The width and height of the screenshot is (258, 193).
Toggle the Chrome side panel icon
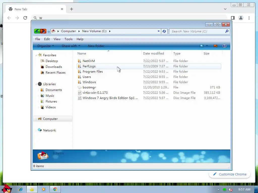point(233,18)
